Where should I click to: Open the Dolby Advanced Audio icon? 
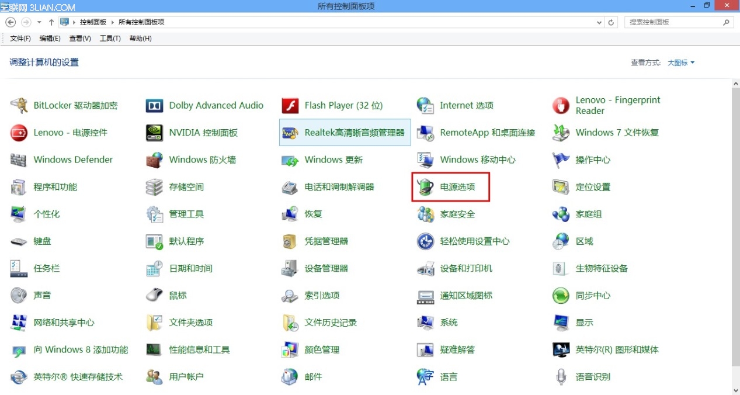(x=154, y=106)
